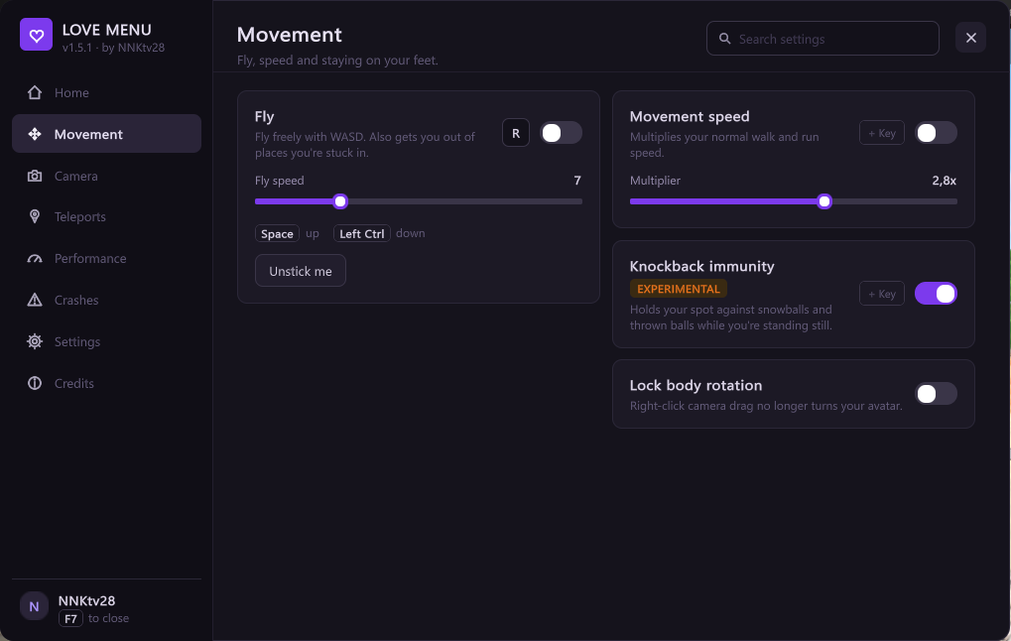Click the R keybind for Fly

[516, 133]
